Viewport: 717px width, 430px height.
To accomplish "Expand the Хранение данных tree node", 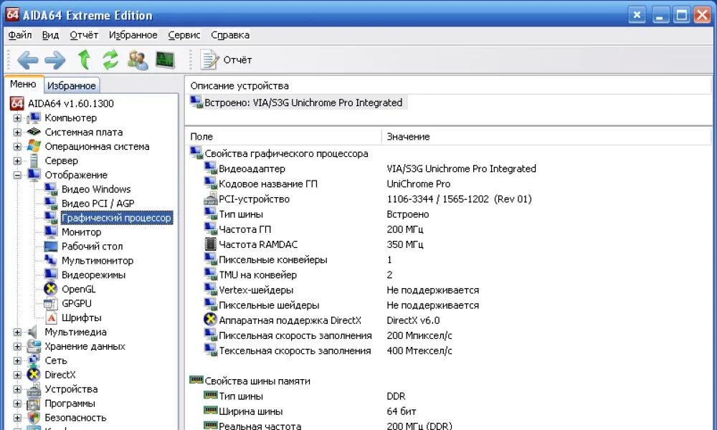I will pyautogui.click(x=17, y=346).
